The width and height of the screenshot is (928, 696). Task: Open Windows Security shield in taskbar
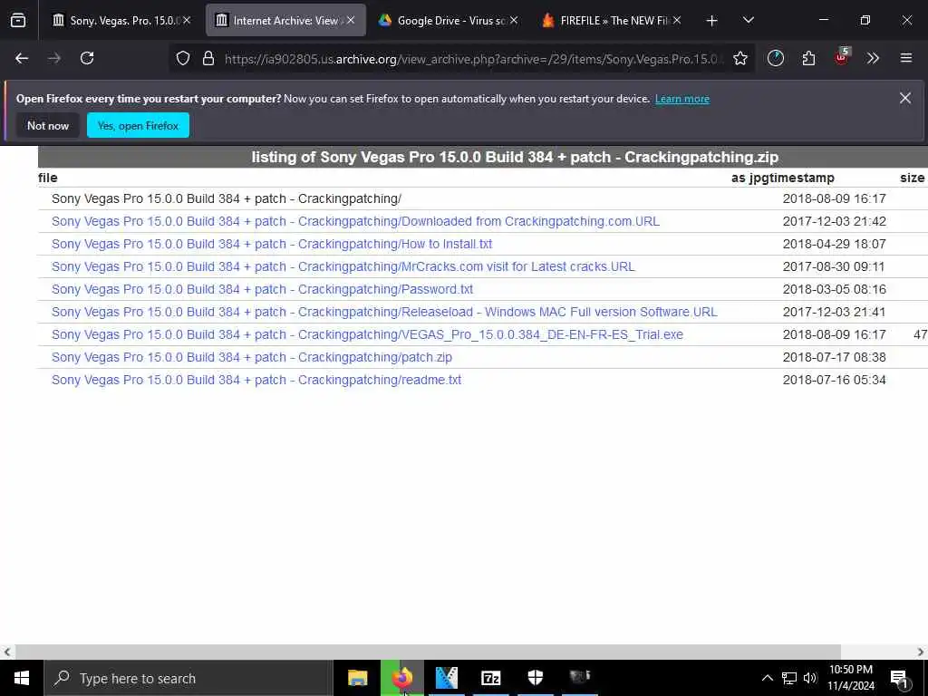click(535, 678)
